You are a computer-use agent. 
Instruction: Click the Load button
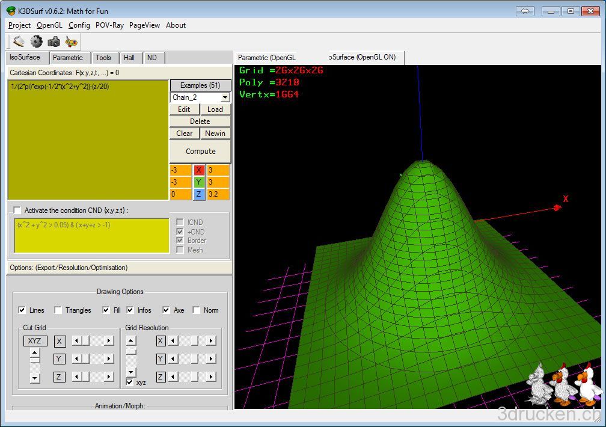215,109
